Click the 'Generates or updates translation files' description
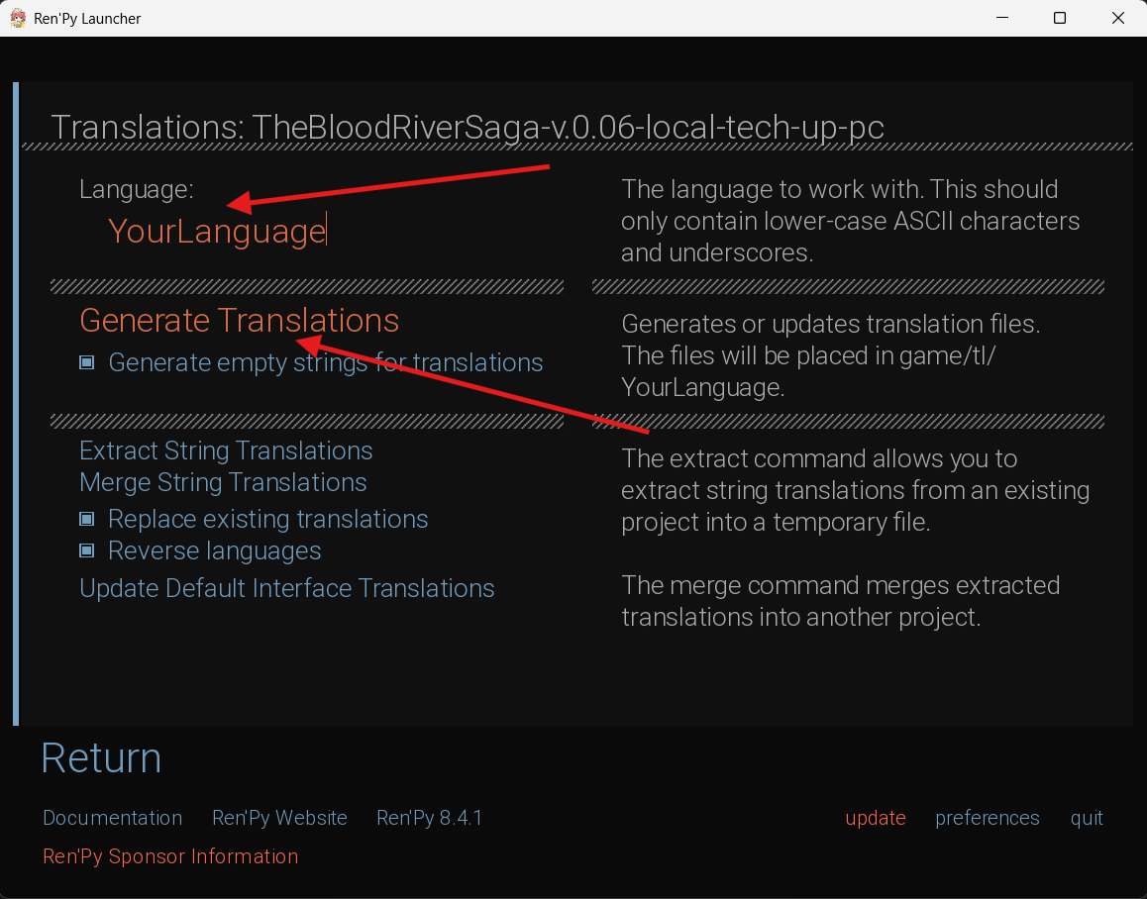Viewport: 1147px width, 899px height. pyautogui.click(x=831, y=355)
